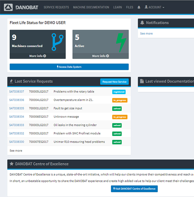
Task: Click Access Data System button
Action: click(69, 67)
